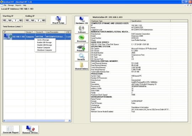Click the device list horizontal scrollbar
The width and height of the screenshot is (192, 136).
point(35,121)
